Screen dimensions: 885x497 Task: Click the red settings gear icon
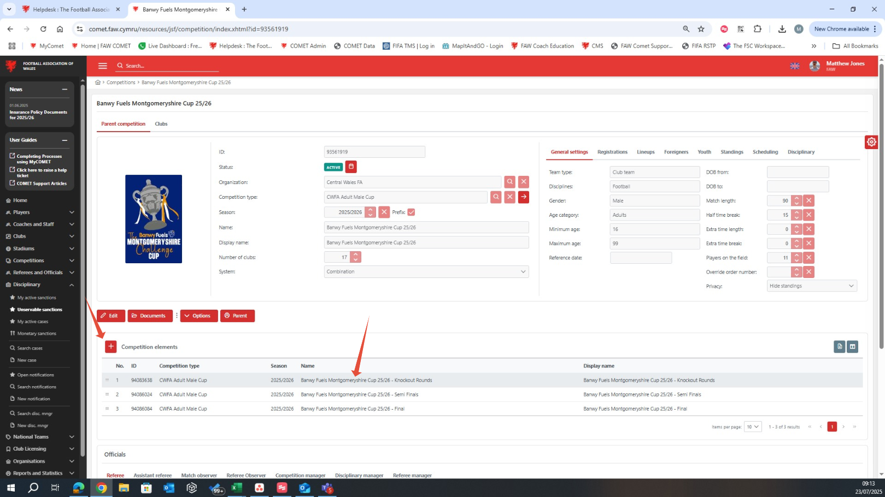click(871, 142)
